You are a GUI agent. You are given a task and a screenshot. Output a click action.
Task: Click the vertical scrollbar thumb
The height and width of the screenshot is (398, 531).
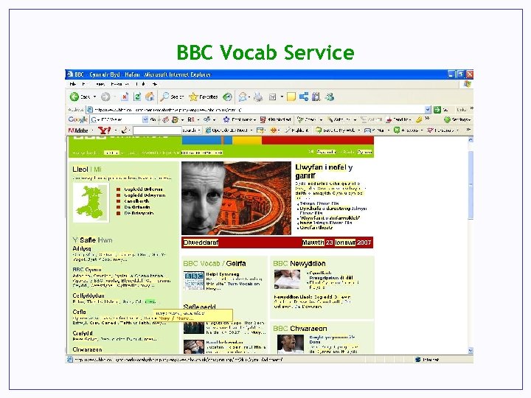tap(471, 185)
